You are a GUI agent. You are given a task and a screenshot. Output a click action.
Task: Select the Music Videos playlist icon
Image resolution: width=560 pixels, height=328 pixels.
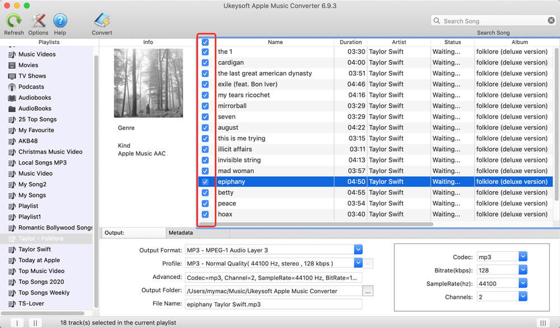[12, 54]
